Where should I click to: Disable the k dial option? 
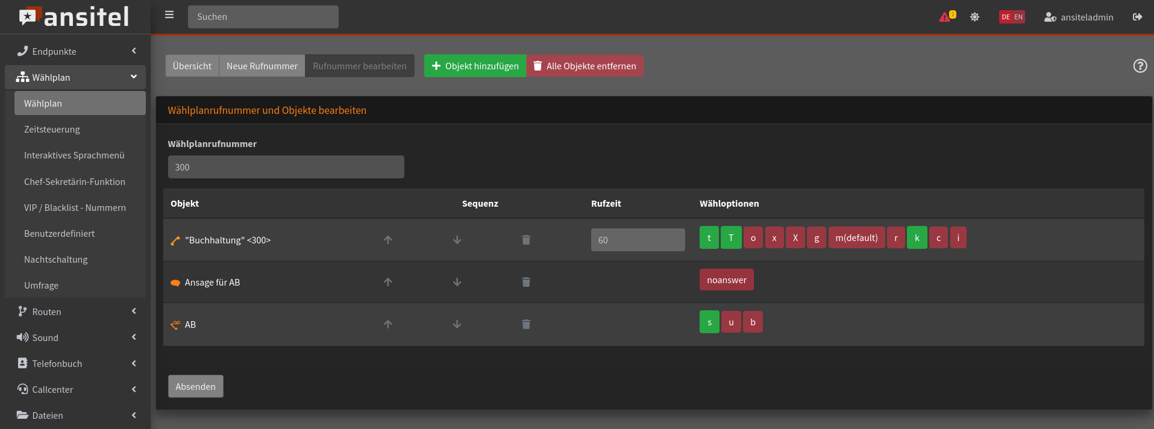point(917,238)
